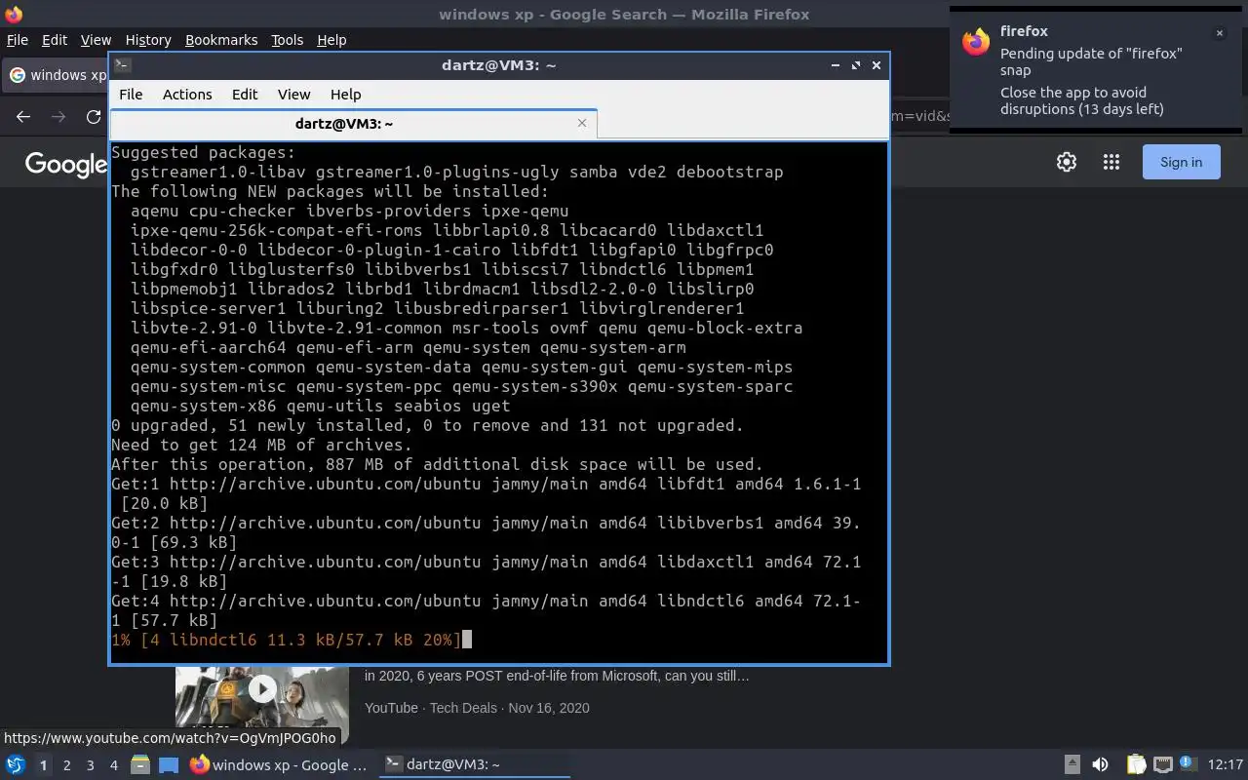Screen dimensions: 1248x780
Task: Open the terminal View menu
Action: [293, 95]
